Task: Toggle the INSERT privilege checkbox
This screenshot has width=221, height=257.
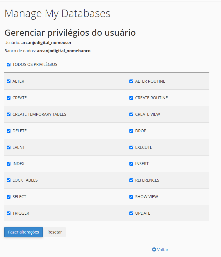Action: point(131,164)
